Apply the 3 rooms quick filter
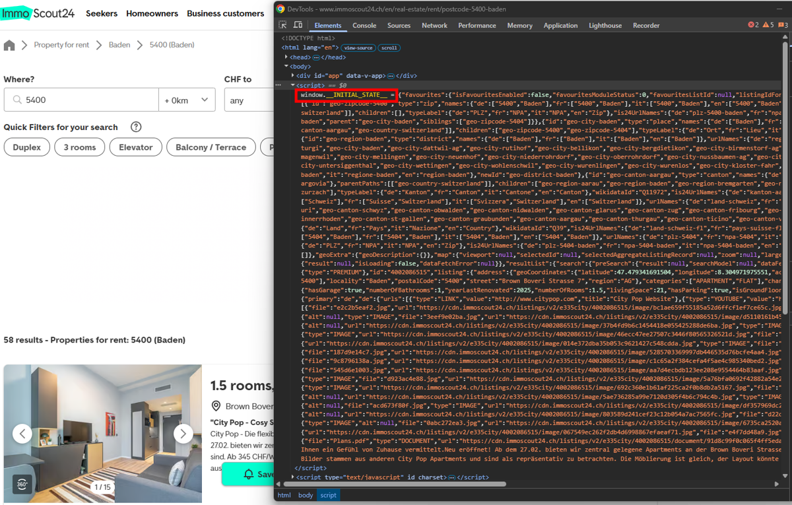This screenshot has height=505, width=792. 80,147
